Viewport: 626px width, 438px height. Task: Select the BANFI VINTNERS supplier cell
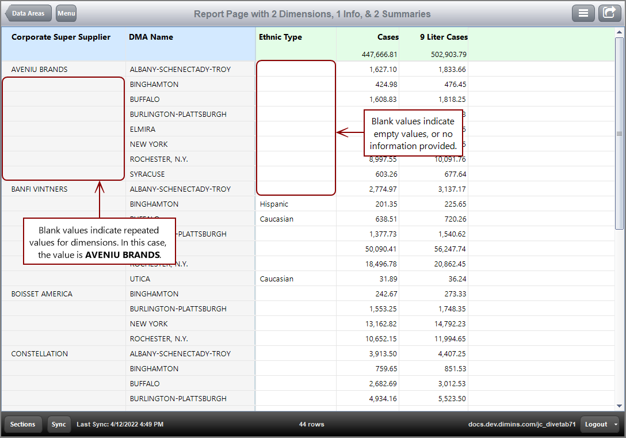[40, 189]
